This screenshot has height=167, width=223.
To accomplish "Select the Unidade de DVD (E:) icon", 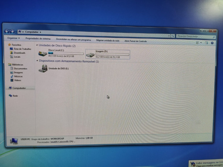I will click(43, 69).
